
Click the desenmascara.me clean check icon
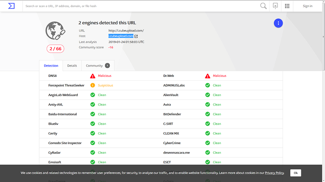click(x=207, y=152)
